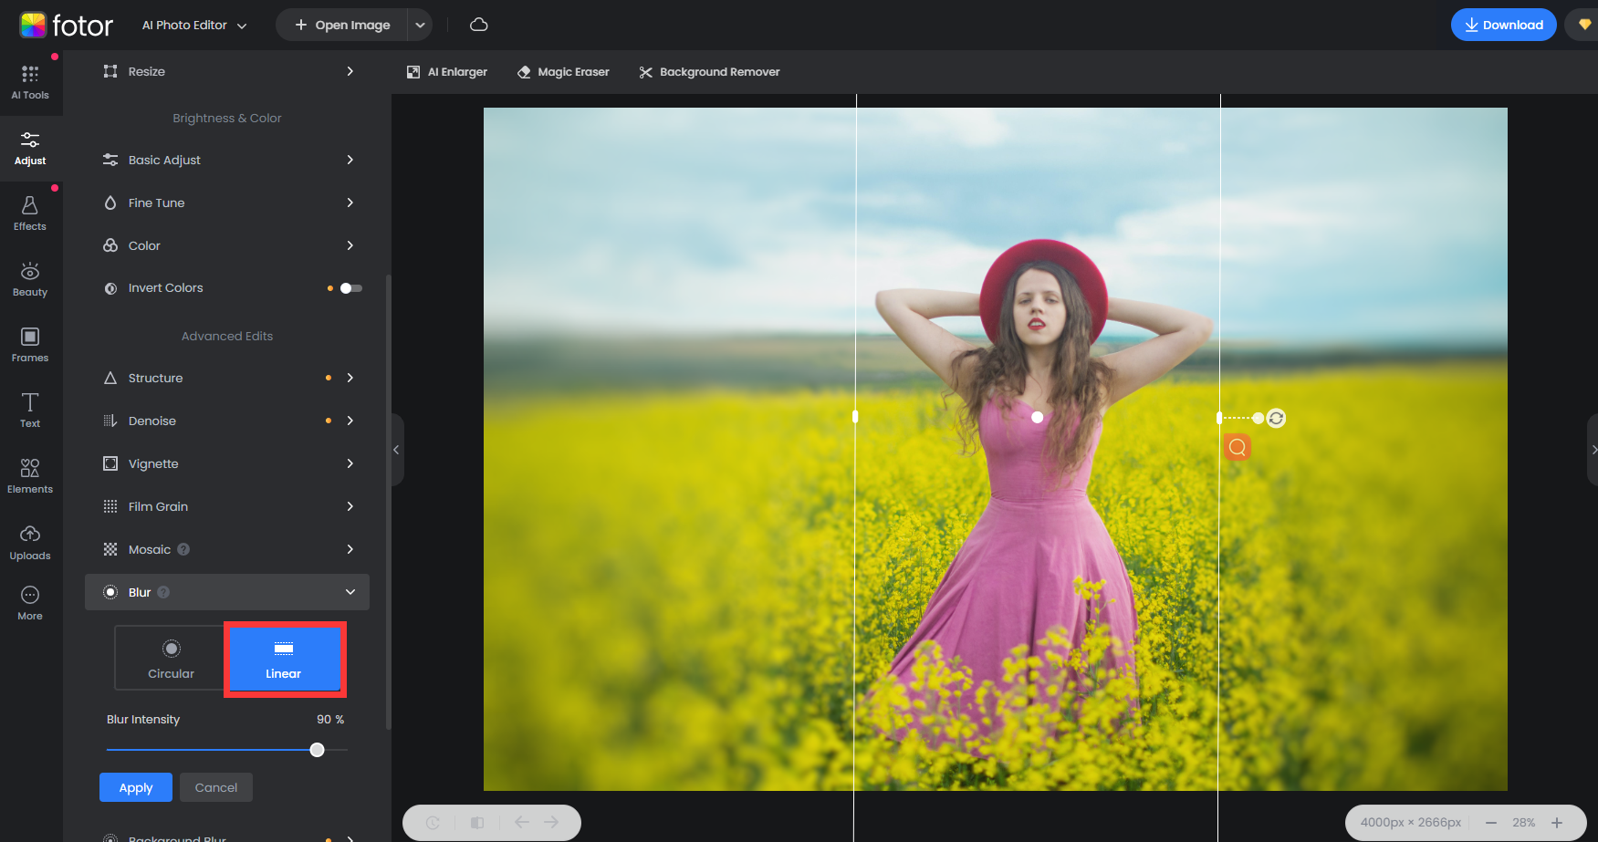Apply the blur effect
The image size is (1598, 842).
(135, 786)
